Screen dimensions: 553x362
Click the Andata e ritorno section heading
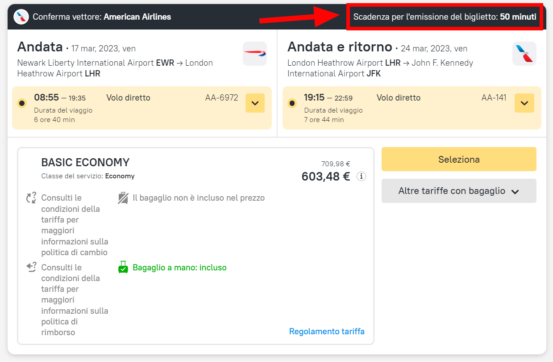pyautogui.click(x=339, y=47)
